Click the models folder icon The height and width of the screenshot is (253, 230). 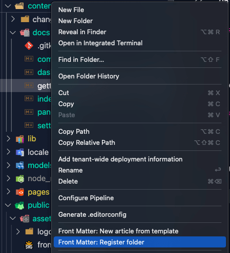click(20, 165)
